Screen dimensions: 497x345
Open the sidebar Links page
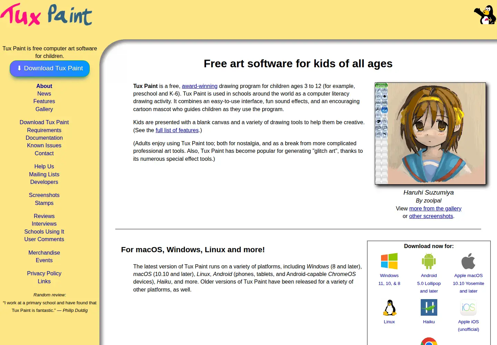(x=44, y=281)
